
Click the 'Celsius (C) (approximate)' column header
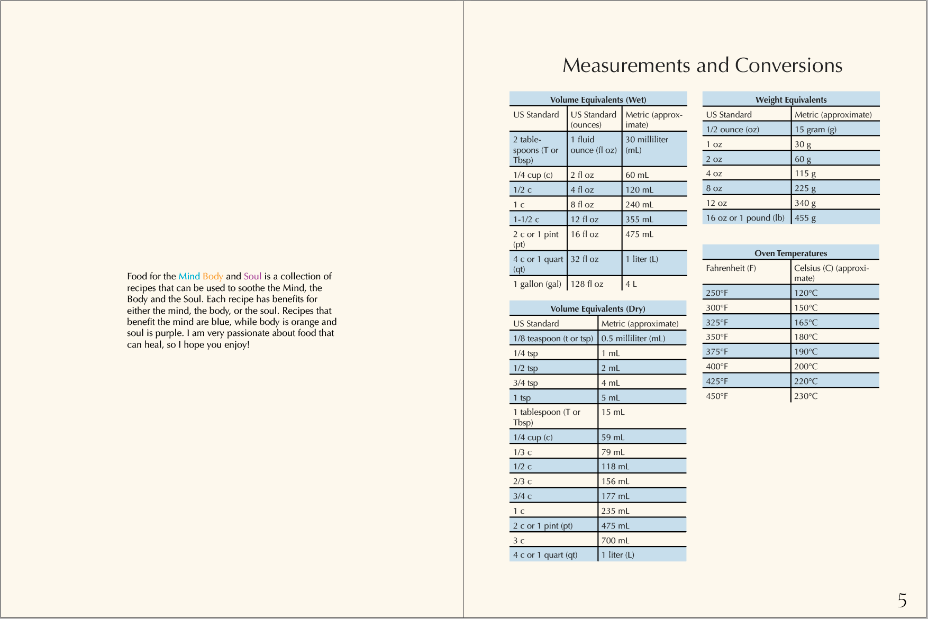(x=835, y=272)
